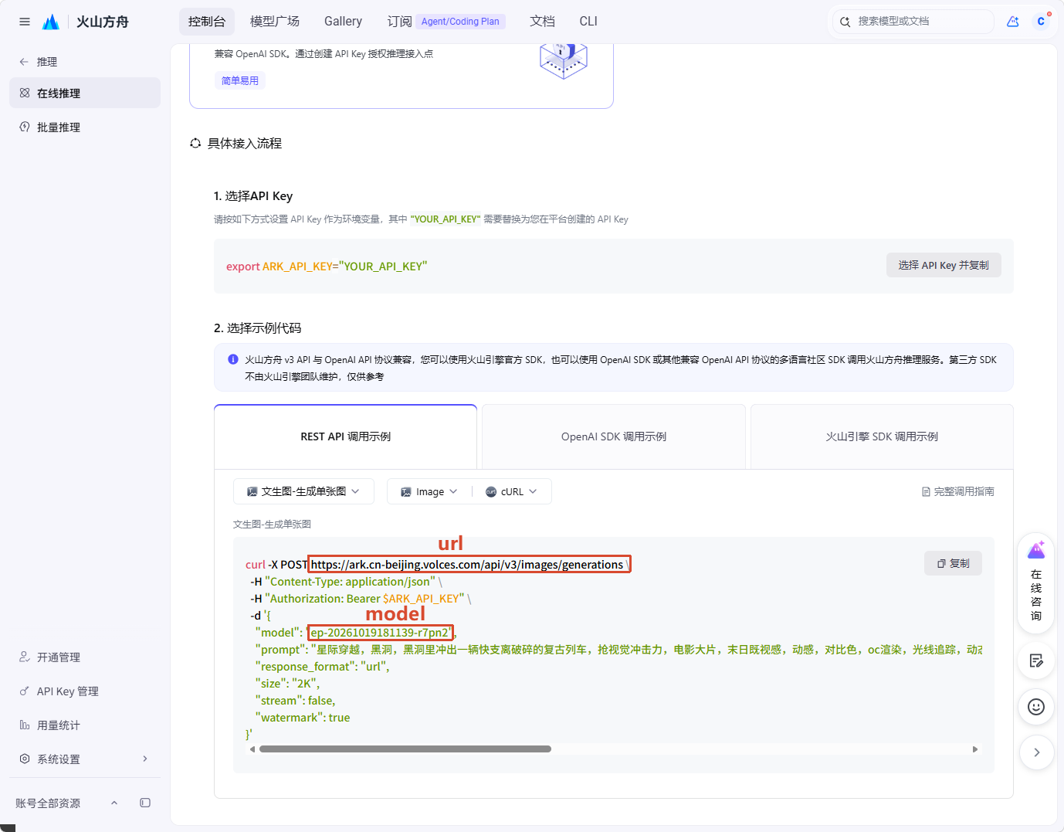Viewport: 1064px width, 832px height.
Task: Click the 火山方舟 logo
Action: [x=86, y=22]
